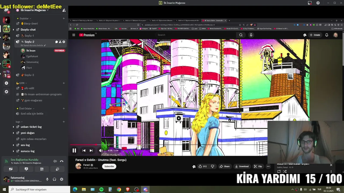Create a Clip of the video
Screen dimensions: 344x193
coord(258,166)
